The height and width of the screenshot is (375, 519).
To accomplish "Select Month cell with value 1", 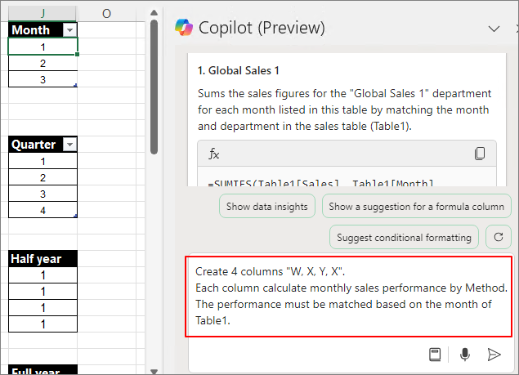I will point(43,47).
